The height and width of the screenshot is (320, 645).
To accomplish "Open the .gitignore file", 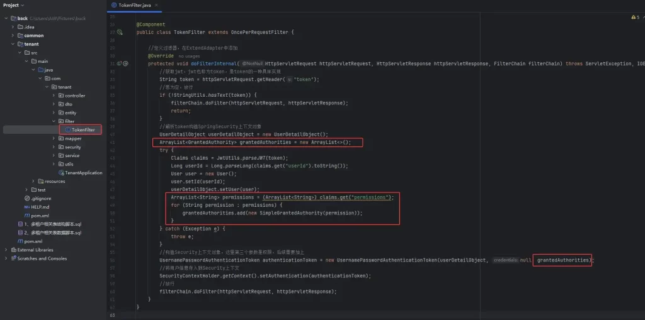I will [42, 198].
